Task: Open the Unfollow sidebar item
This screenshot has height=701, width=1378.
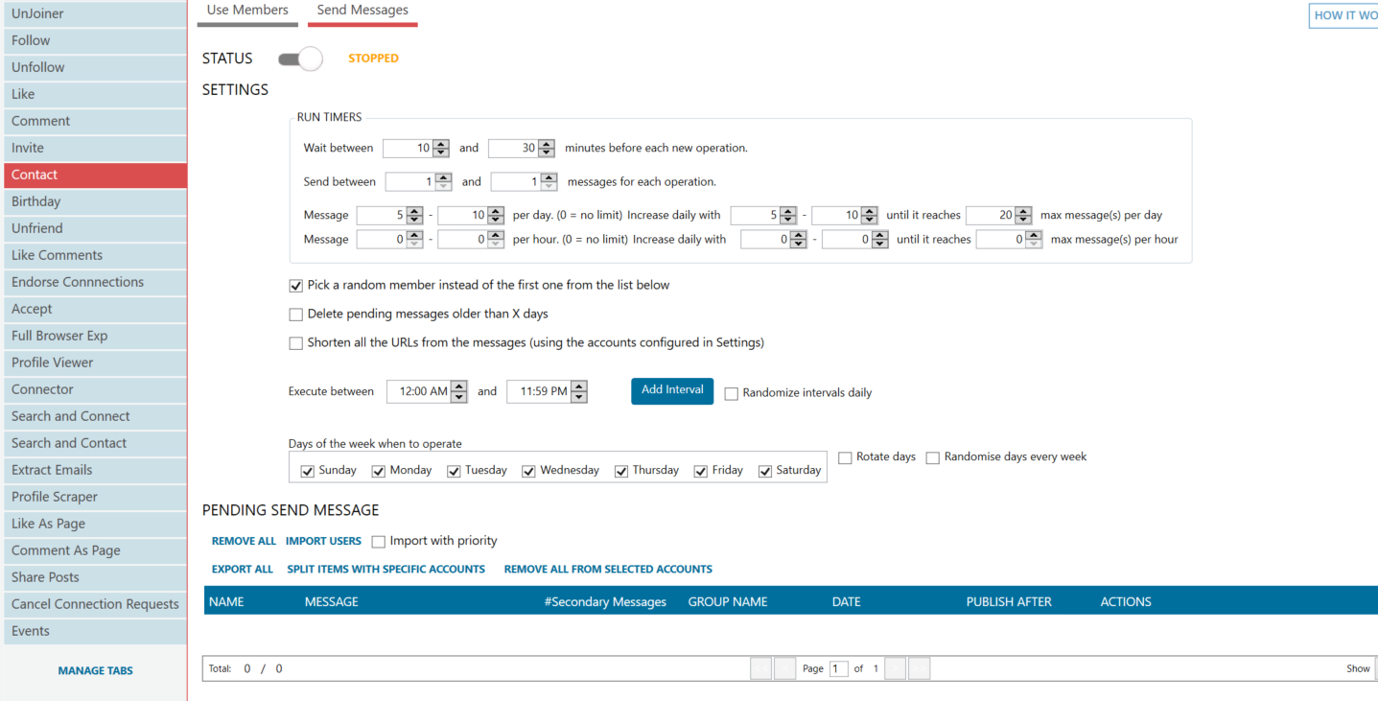Action: tap(94, 67)
